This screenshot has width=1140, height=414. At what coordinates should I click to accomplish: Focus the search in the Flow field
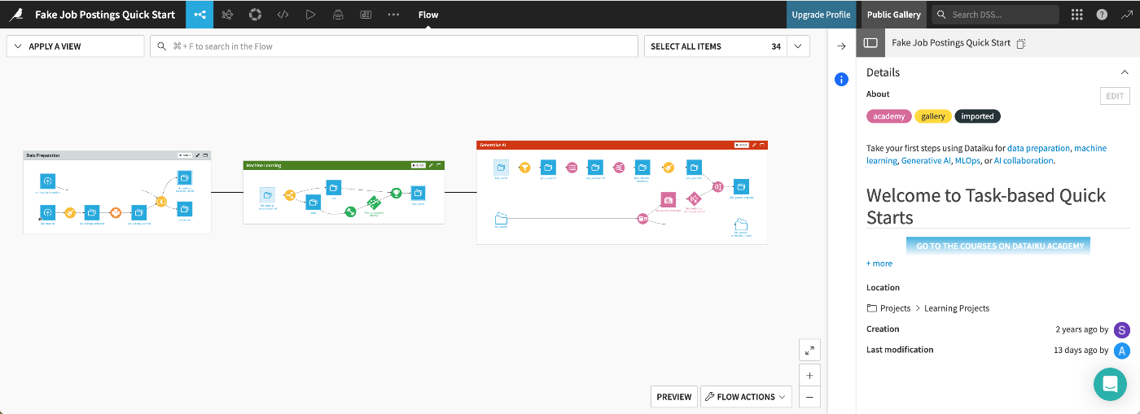click(x=394, y=46)
